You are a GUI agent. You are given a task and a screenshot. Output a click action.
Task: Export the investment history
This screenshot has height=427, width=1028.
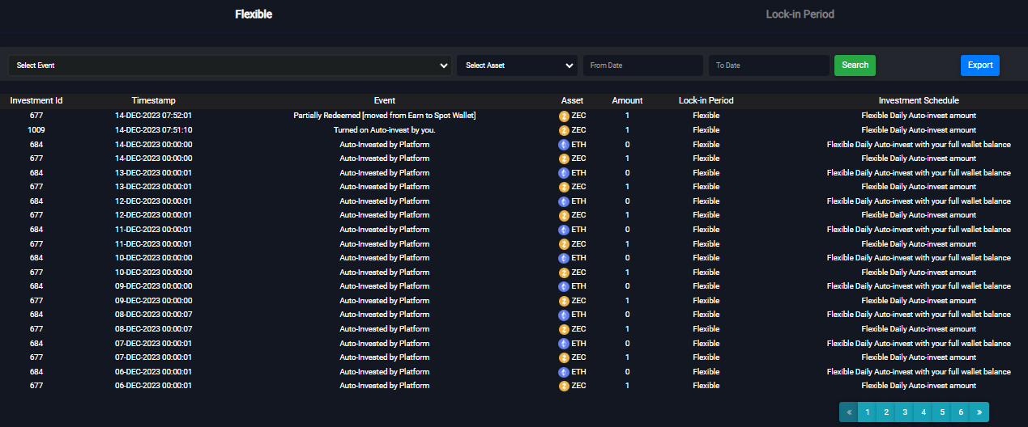pyautogui.click(x=979, y=66)
